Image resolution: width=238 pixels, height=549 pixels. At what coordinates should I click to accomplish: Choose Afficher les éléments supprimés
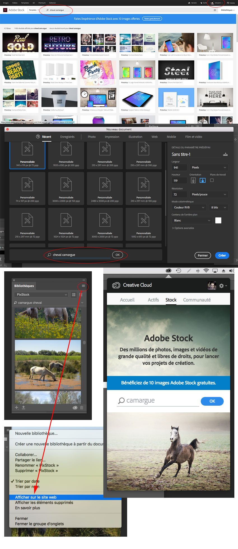pyautogui.click(x=44, y=503)
